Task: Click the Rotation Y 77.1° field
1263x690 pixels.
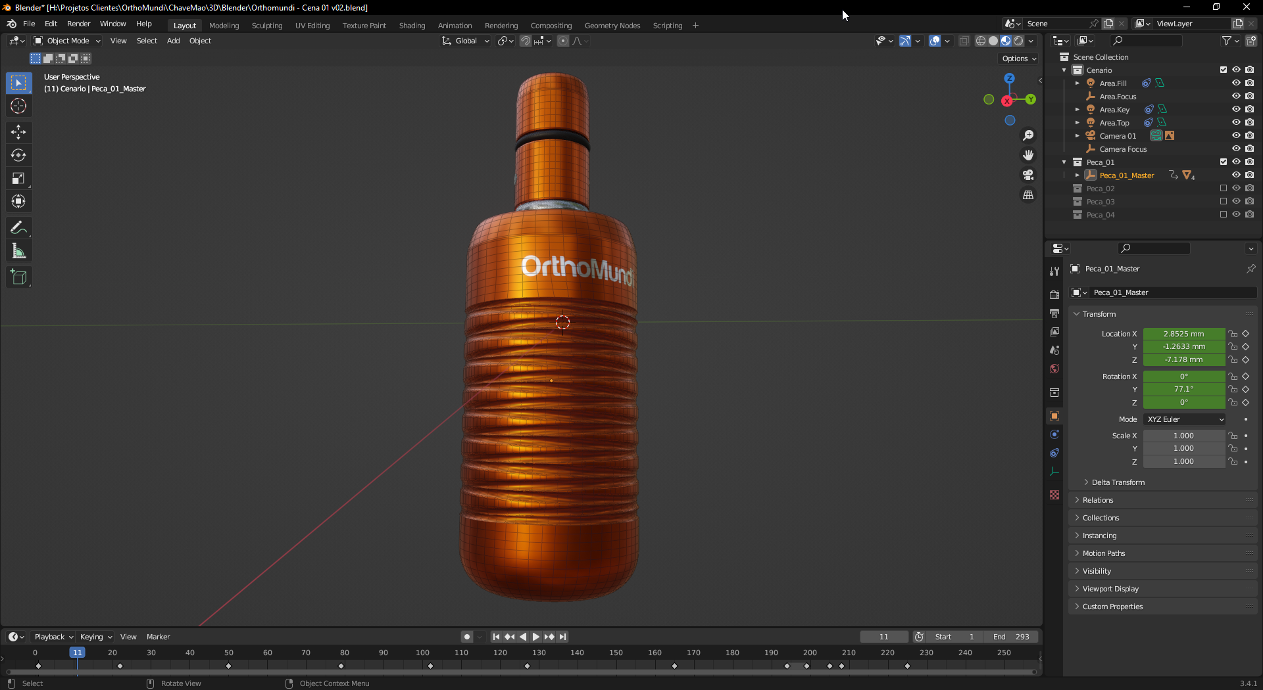Action: click(x=1184, y=389)
